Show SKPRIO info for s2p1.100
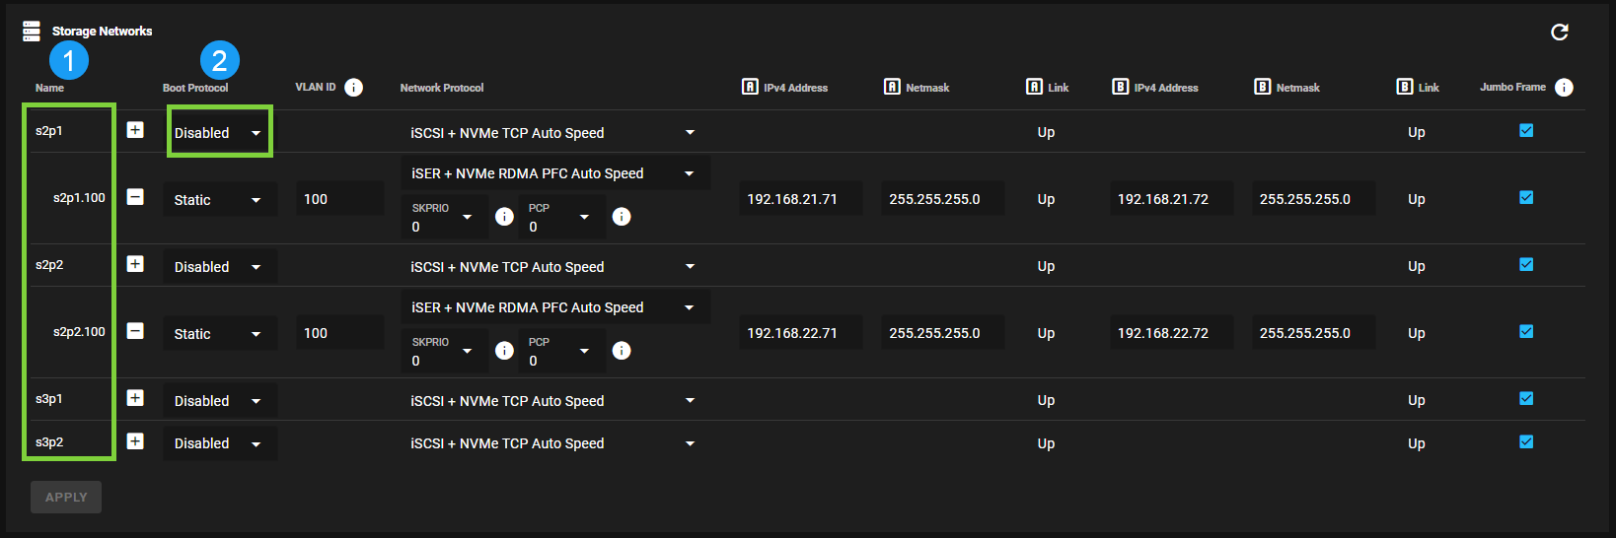 pos(504,217)
